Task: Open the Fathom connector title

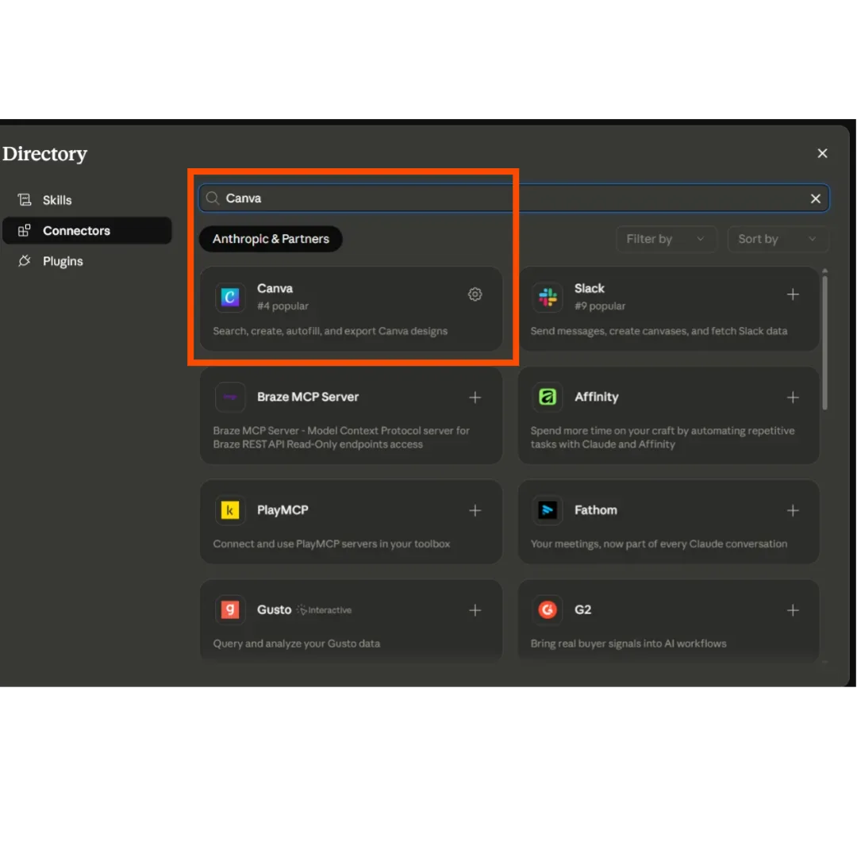Action: click(595, 510)
